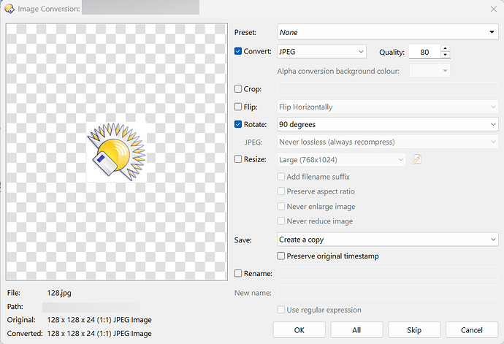Click the Save: label

point(243,240)
